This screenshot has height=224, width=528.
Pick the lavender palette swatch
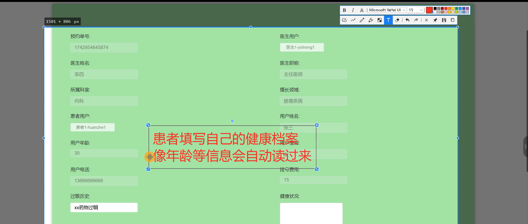(x=467, y=12)
